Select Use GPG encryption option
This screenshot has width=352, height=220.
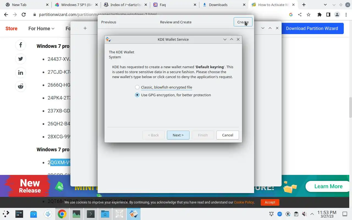173,95
